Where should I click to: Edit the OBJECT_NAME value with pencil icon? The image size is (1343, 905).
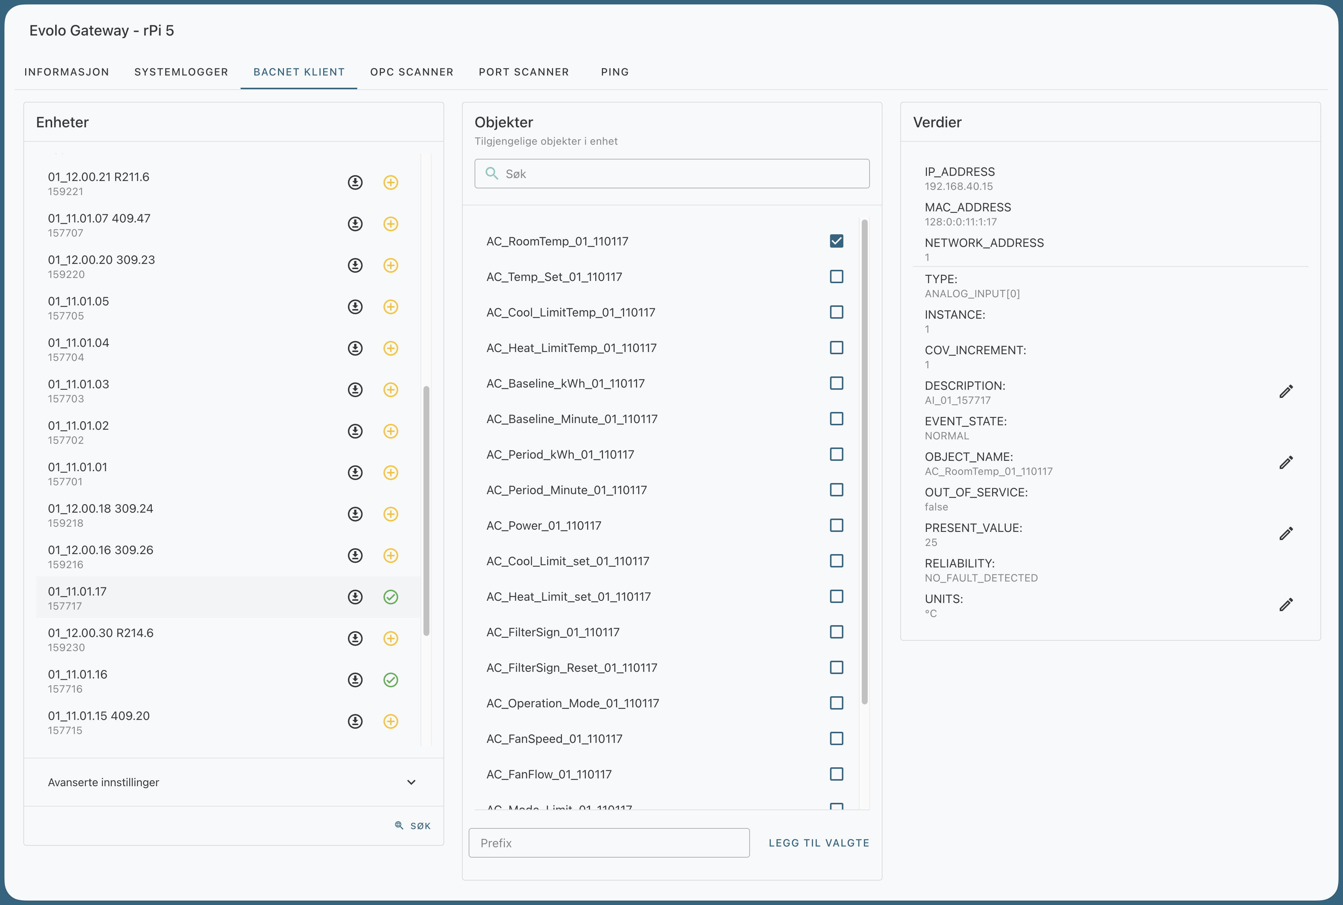click(1286, 463)
